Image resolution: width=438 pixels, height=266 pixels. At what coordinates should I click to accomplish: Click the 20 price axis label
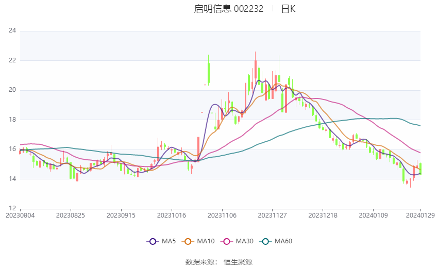pyautogui.click(x=12, y=90)
